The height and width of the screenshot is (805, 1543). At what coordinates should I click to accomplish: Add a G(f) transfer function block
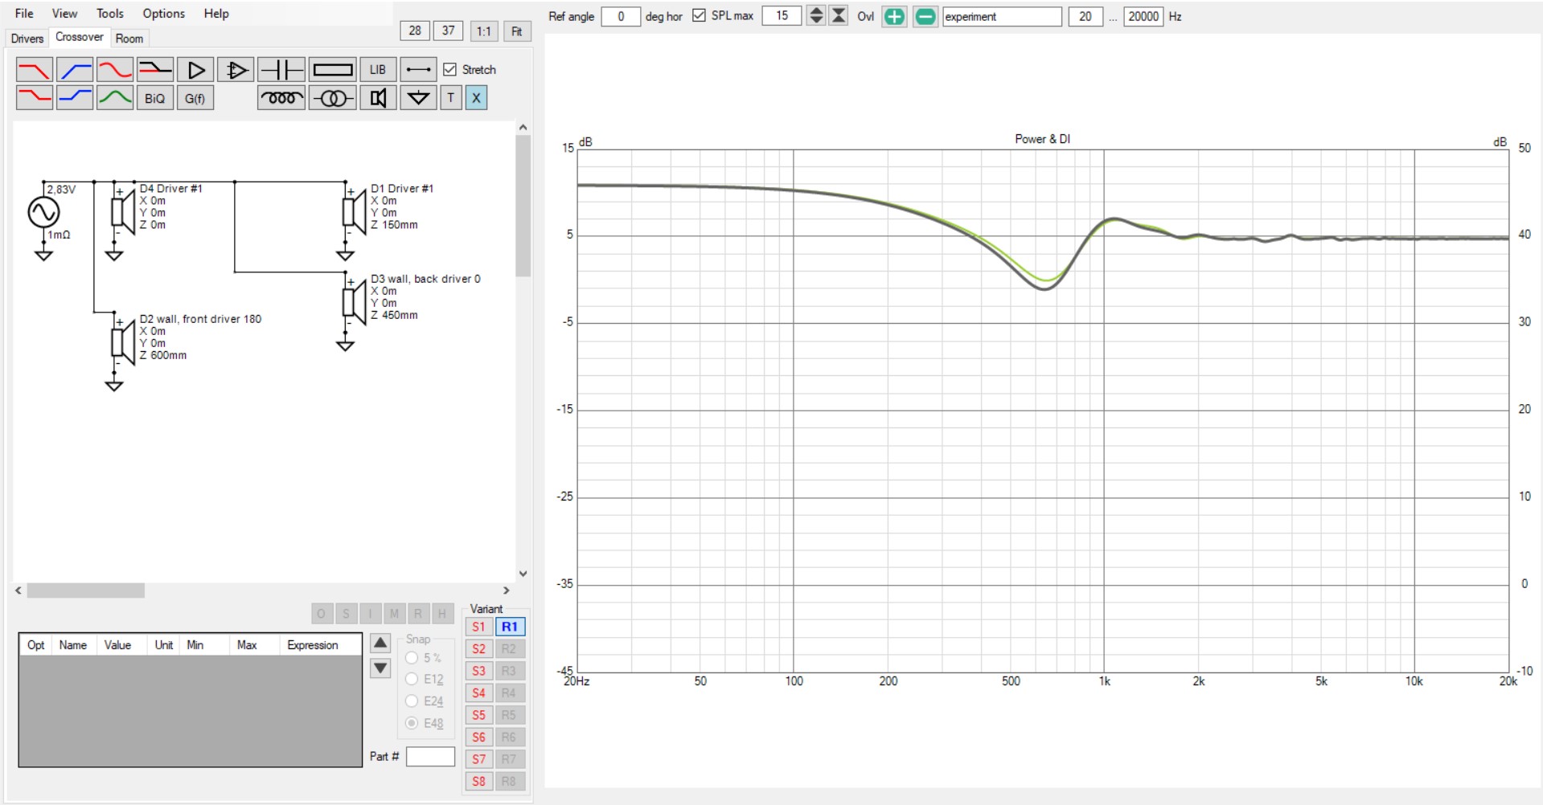195,98
